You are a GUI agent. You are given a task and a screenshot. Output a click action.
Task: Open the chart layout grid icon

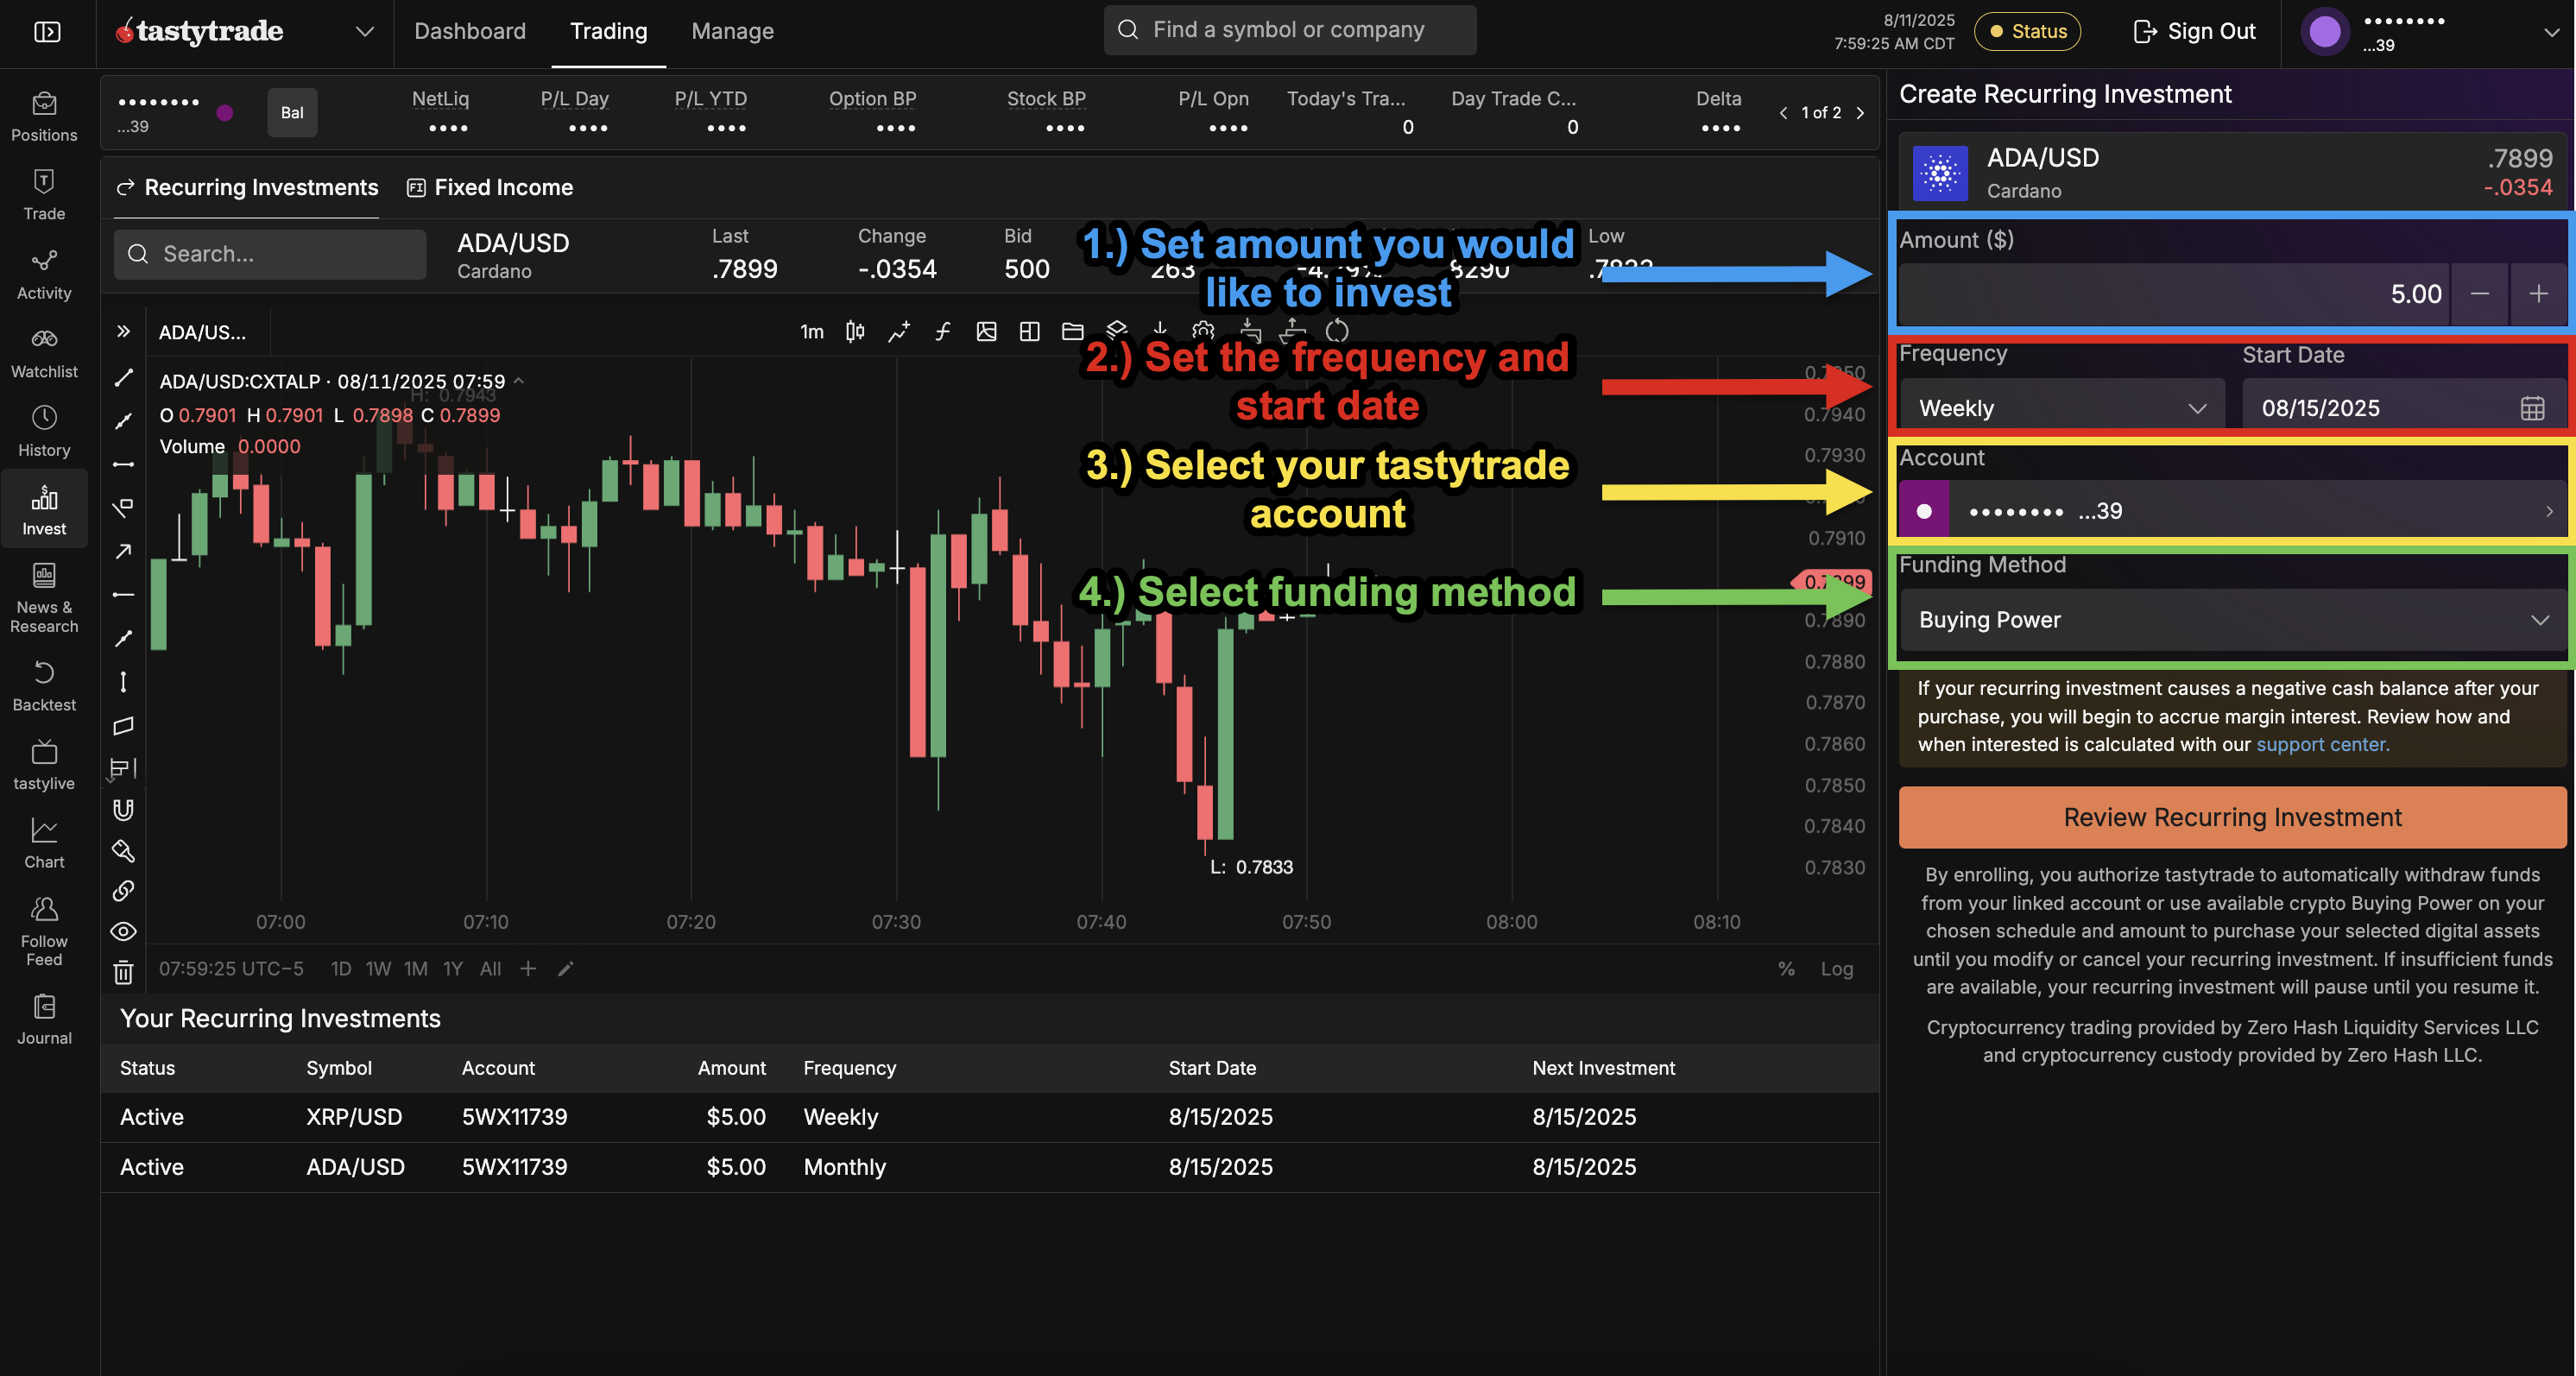click(1029, 331)
